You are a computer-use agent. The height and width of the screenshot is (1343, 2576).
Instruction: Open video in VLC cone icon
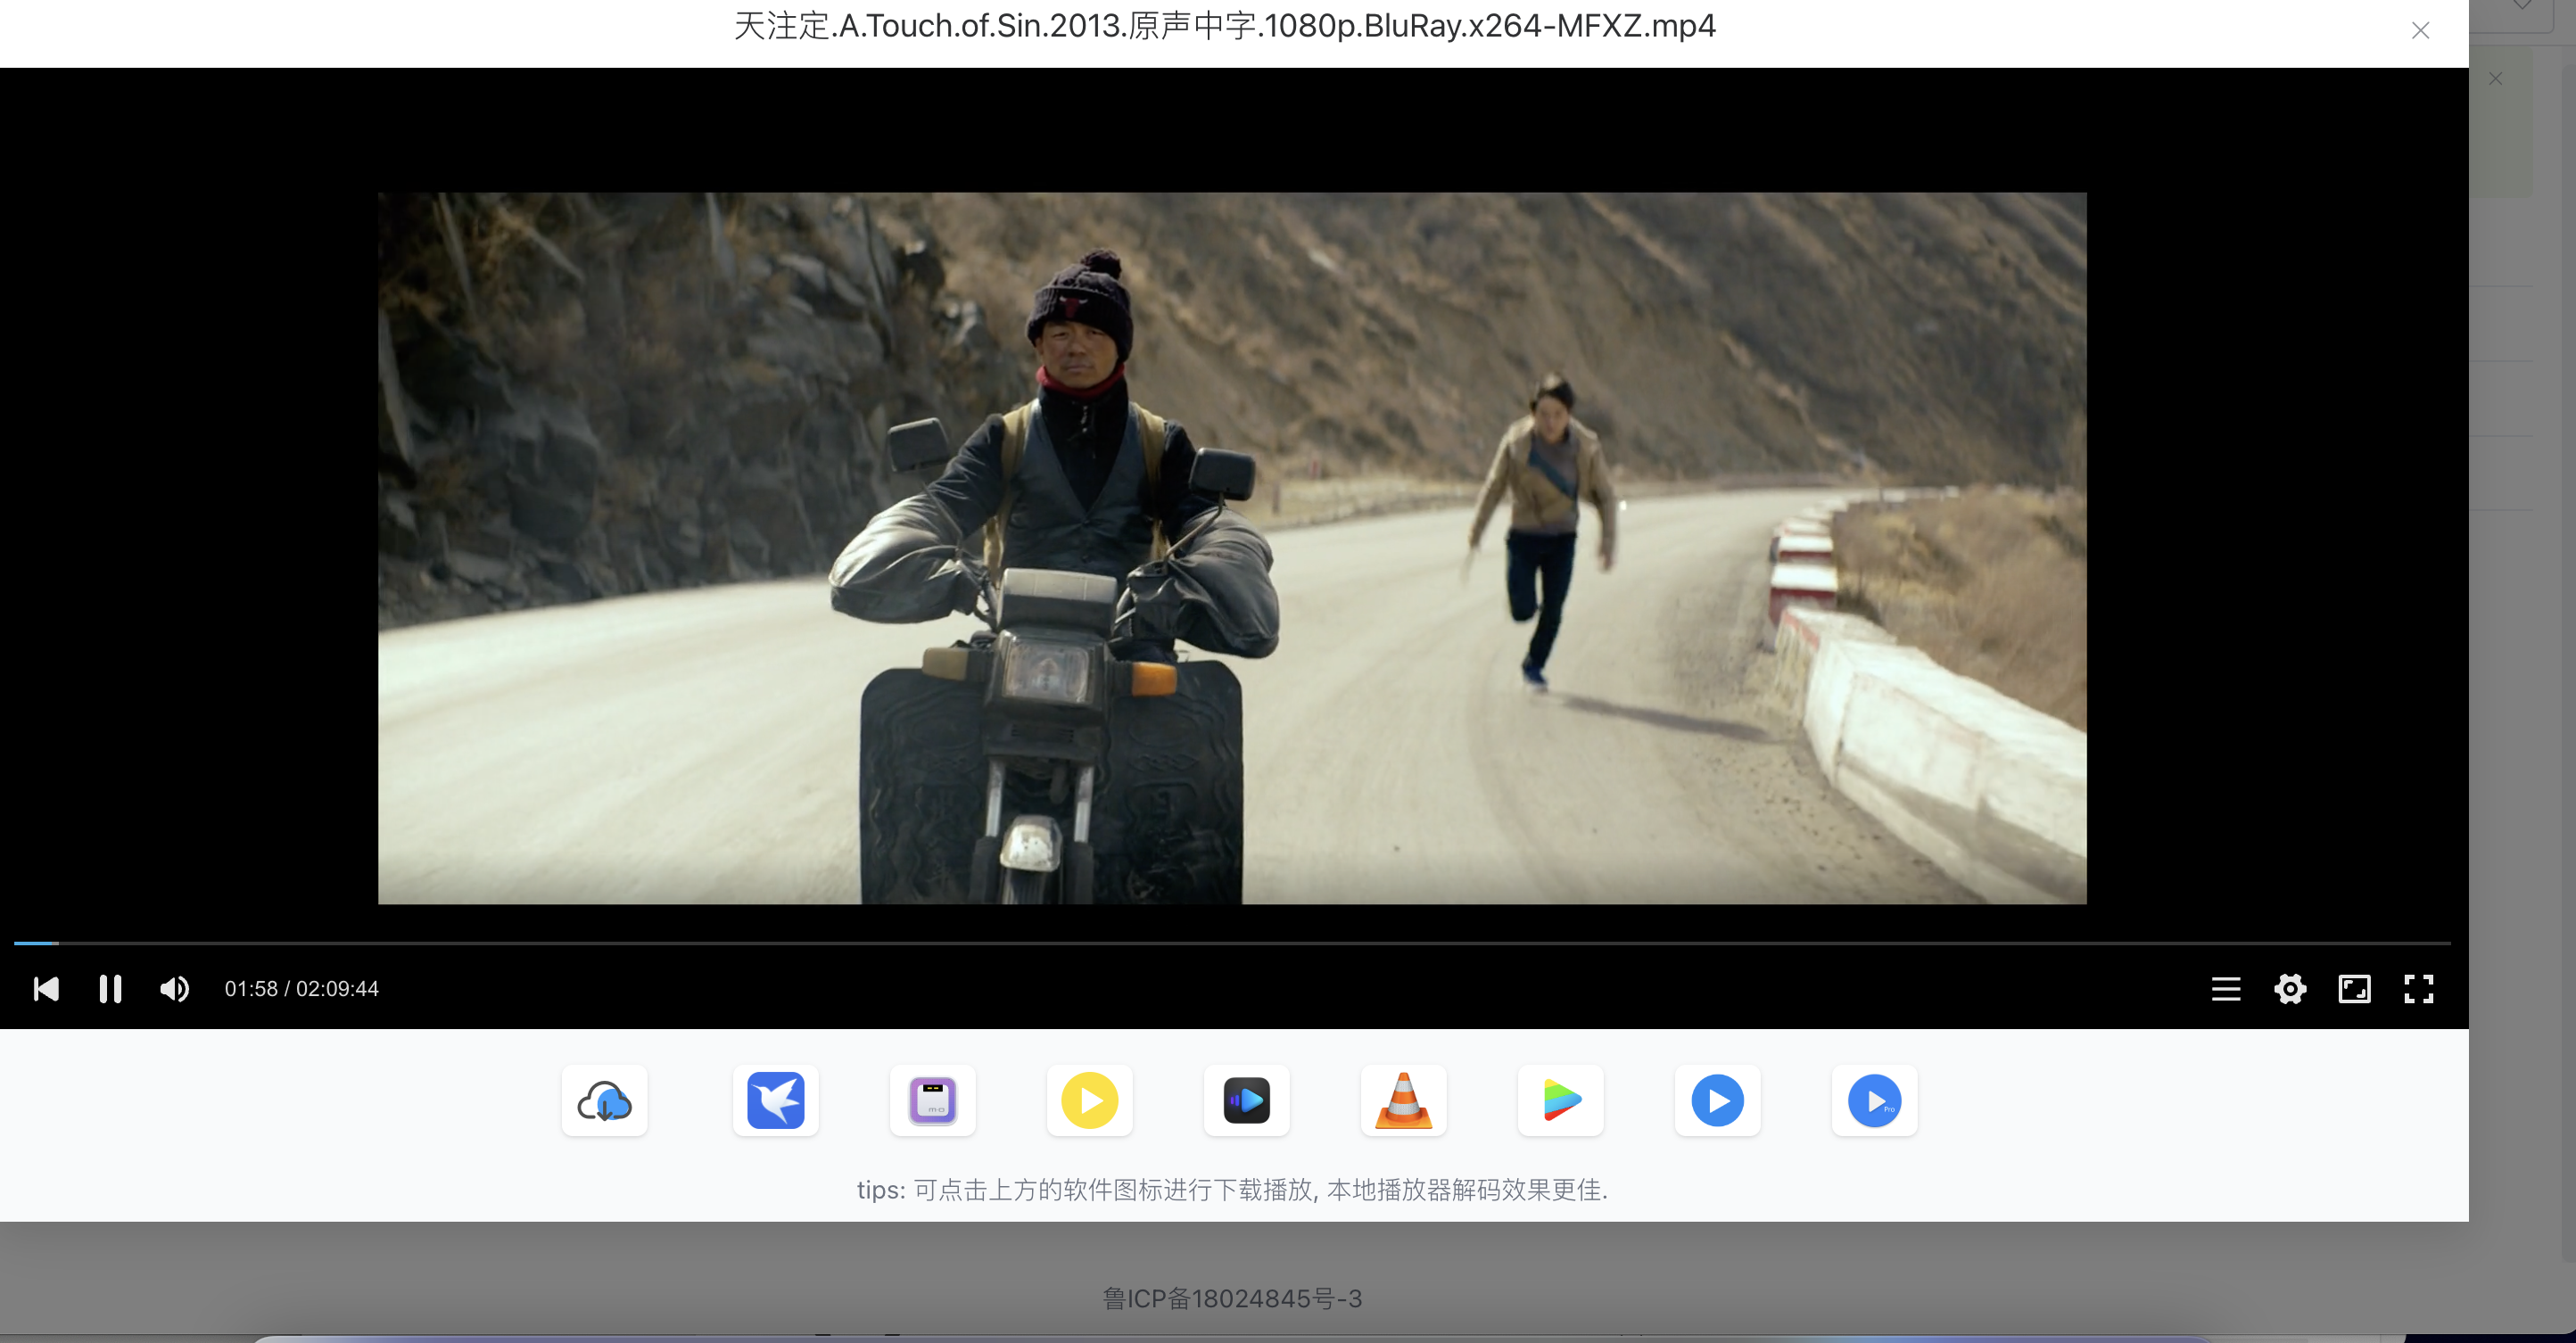tap(1403, 1101)
